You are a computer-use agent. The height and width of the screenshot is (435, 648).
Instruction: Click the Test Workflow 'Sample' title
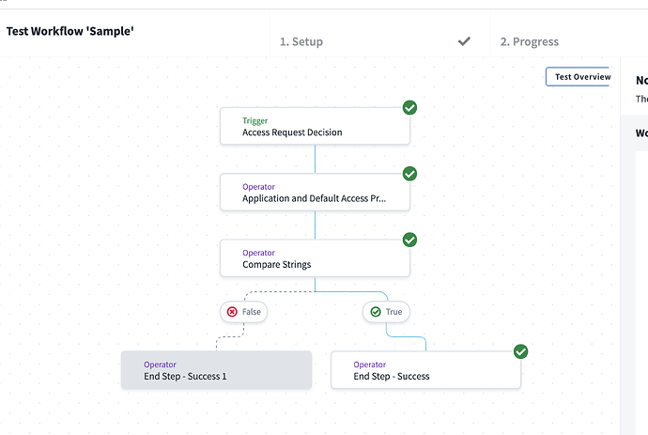click(70, 31)
